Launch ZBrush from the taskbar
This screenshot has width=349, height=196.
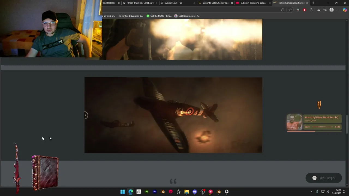(139, 192)
